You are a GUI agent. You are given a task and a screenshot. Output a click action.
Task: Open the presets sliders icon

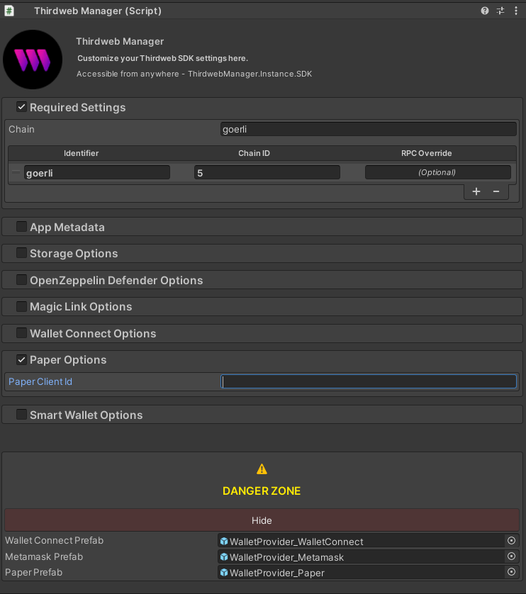click(500, 11)
